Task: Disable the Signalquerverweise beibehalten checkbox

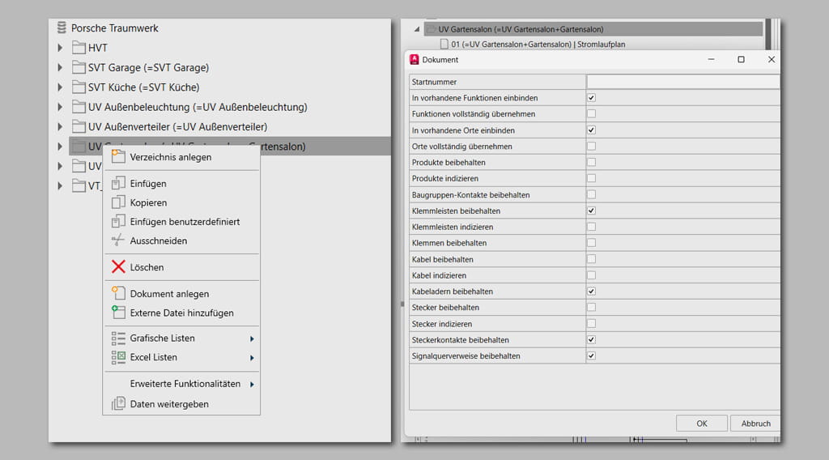Action: coord(591,356)
